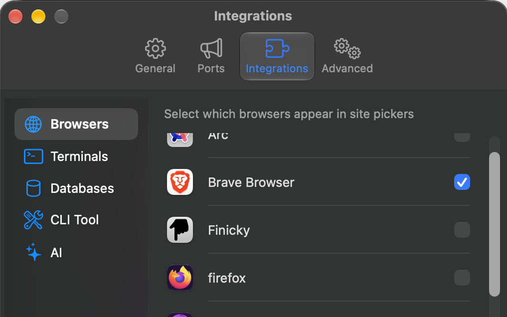Open the CLI Tool section

(x=76, y=220)
